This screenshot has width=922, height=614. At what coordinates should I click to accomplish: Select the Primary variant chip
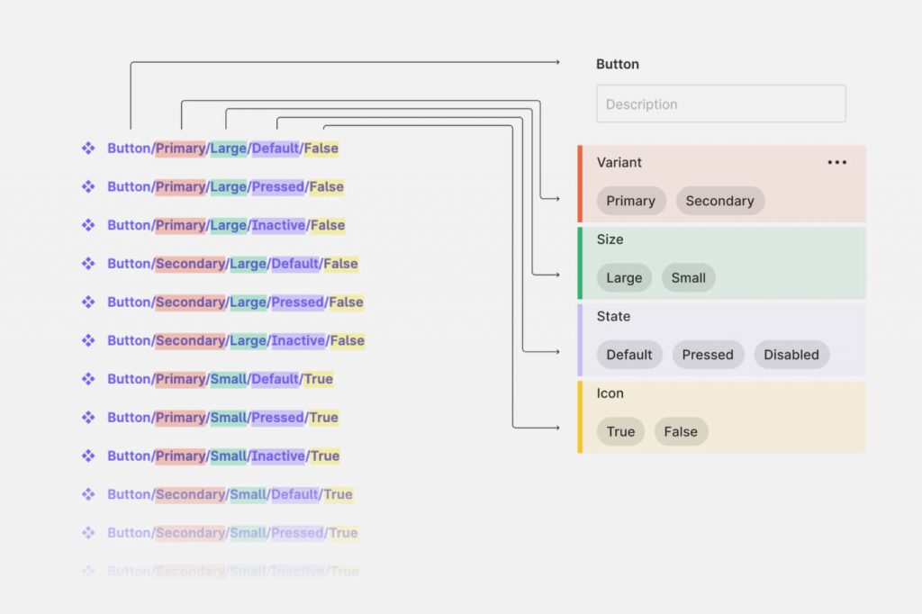click(631, 201)
